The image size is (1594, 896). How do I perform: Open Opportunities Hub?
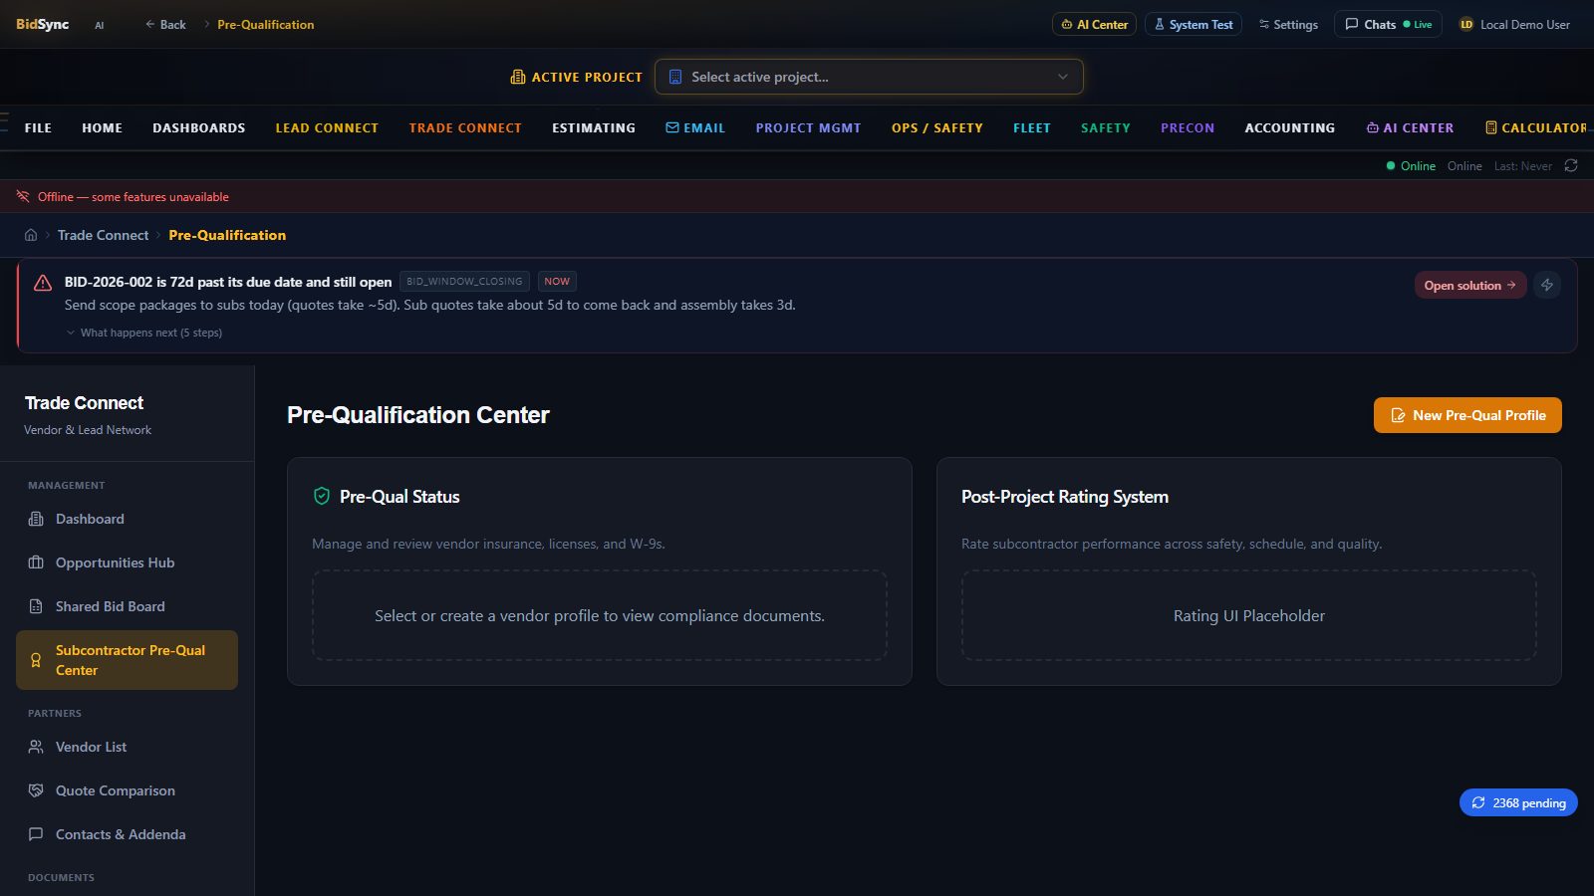pos(127,562)
